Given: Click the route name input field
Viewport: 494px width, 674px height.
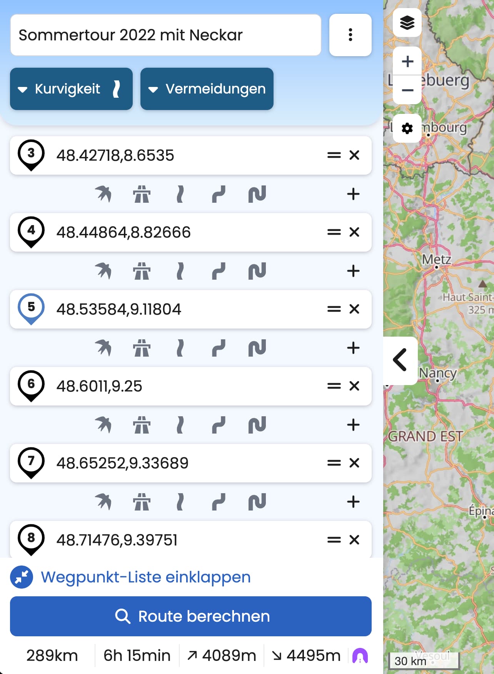Looking at the screenshot, I should (x=165, y=35).
